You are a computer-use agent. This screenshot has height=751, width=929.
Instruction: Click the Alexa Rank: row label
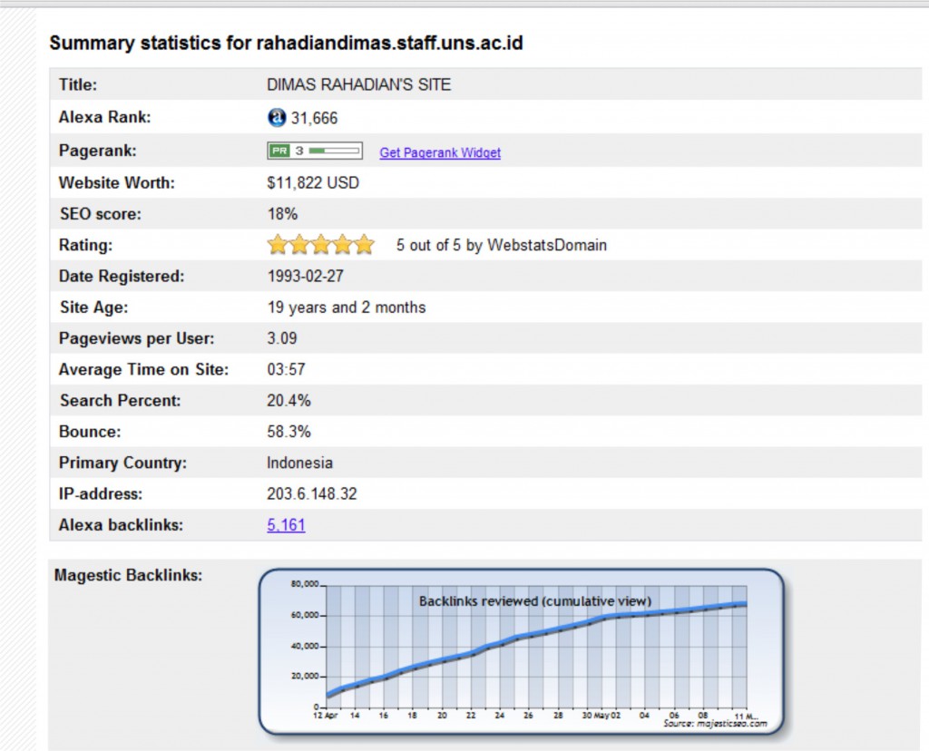(105, 117)
